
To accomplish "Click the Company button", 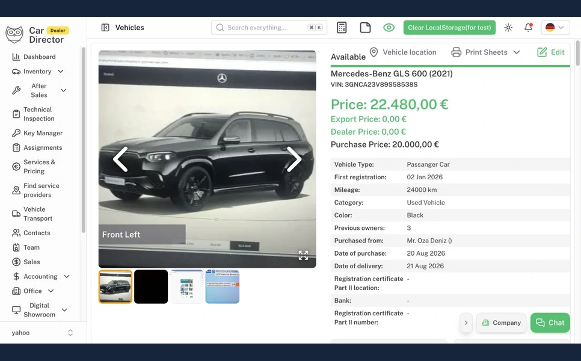I will 502,323.
